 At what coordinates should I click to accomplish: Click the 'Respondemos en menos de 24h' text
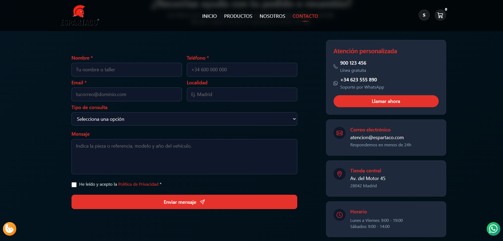(x=381, y=145)
